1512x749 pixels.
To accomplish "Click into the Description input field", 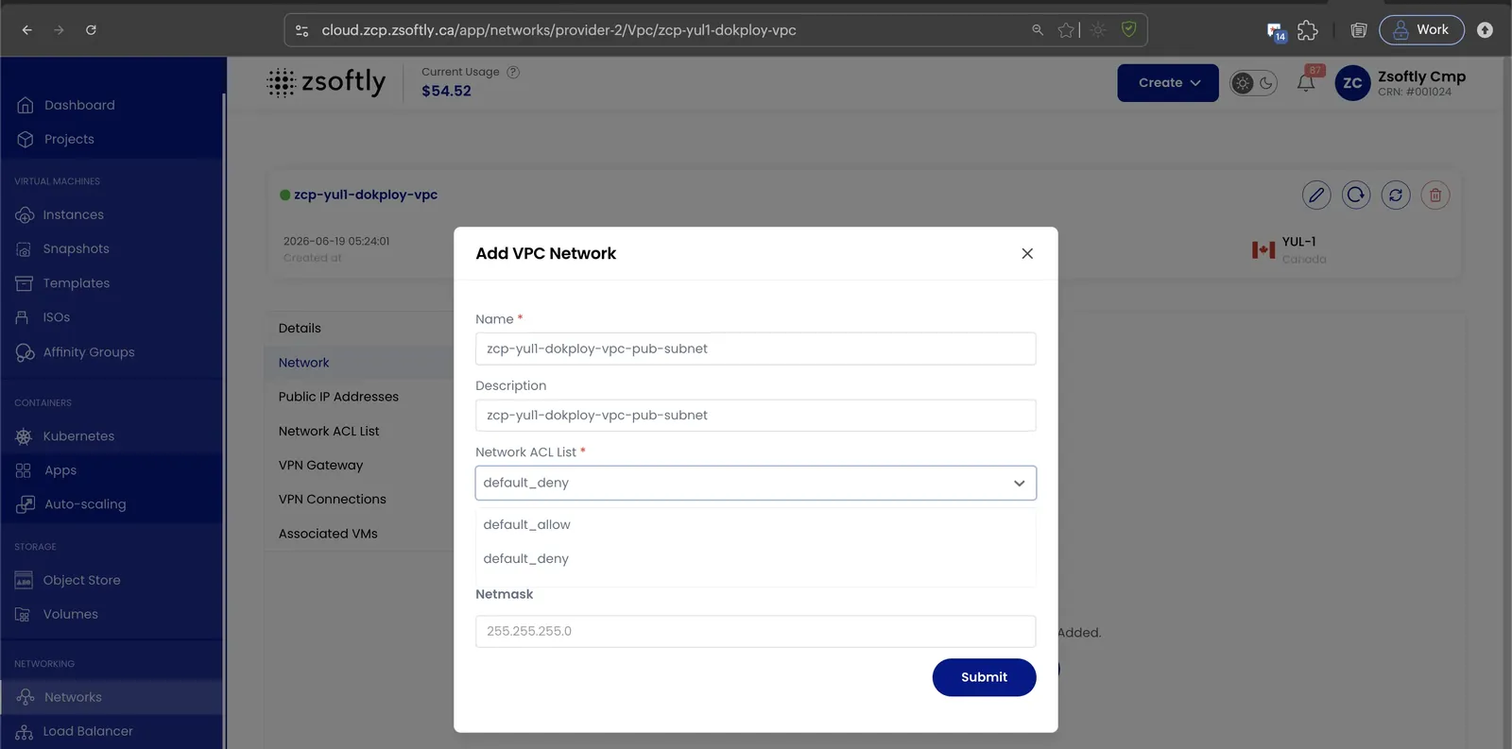I will pyautogui.click(x=756, y=415).
